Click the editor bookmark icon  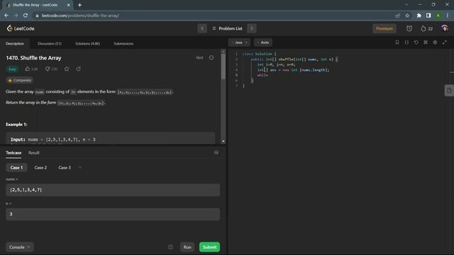(x=397, y=42)
